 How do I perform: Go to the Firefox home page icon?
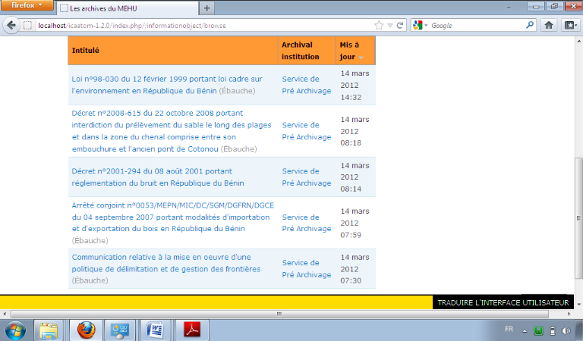[x=549, y=25]
